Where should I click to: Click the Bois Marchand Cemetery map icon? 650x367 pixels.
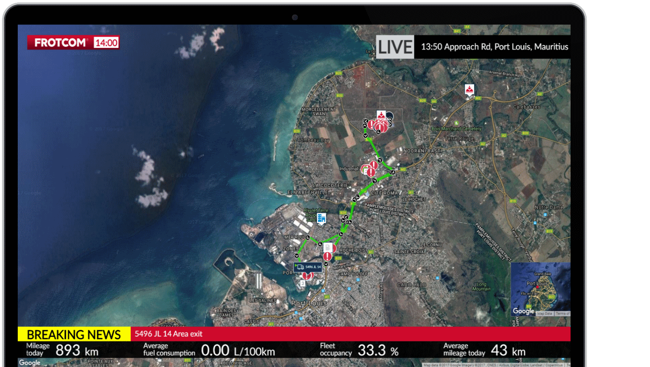456,123
